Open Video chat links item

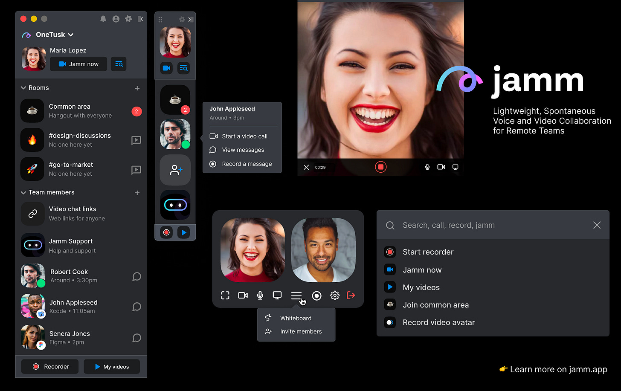[81, 213]
